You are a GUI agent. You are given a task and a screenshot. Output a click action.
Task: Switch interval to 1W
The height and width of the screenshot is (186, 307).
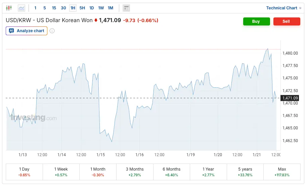click(x=101, y=8)
